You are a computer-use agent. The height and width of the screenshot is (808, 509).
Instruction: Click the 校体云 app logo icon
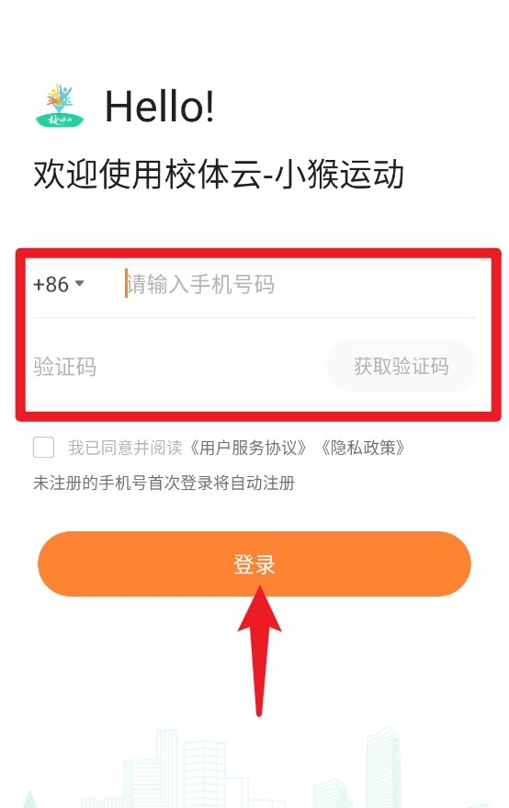60,106
